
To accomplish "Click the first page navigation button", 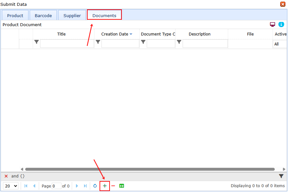I will 26,186.
